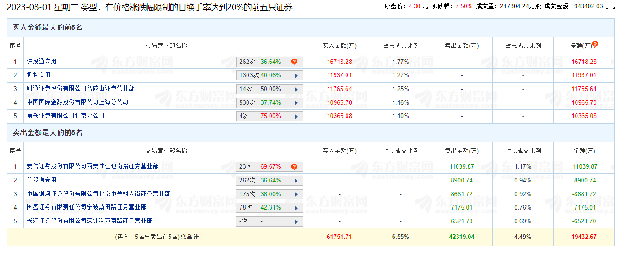
Task: Click question mark icon in buy-side 沪股通专用 stats box
Action: pyautogui.click(x=294, y=62)
